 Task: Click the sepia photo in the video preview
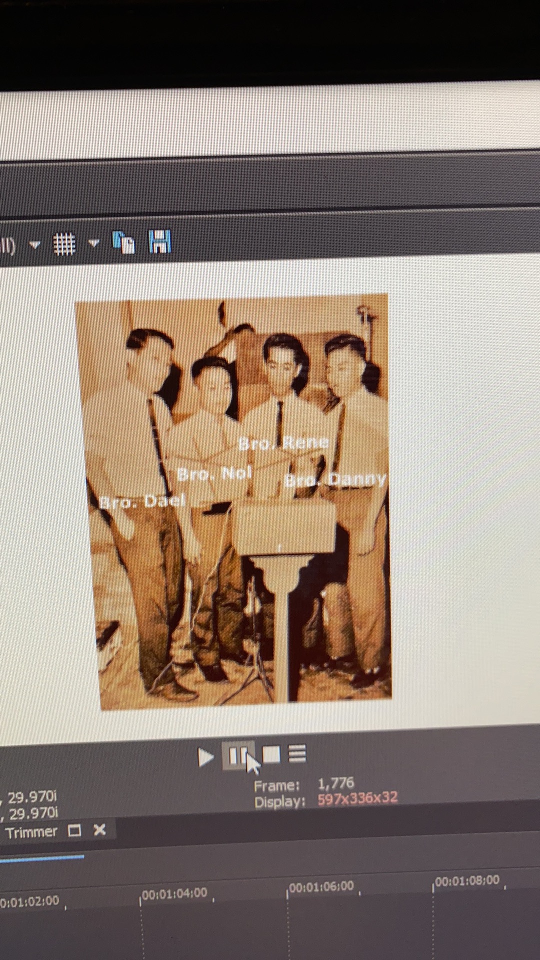[233, 500]
